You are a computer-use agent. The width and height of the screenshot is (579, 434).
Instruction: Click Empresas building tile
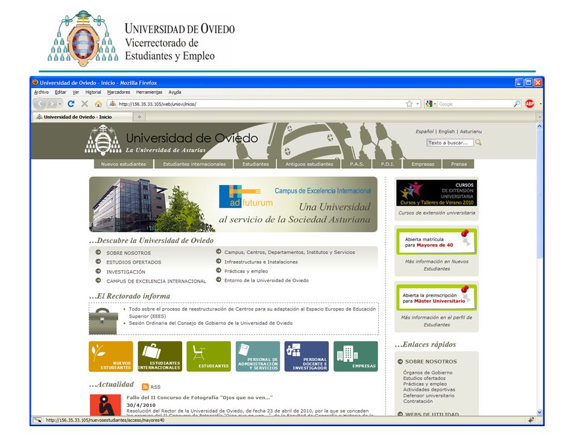click(x=356, y=356)
